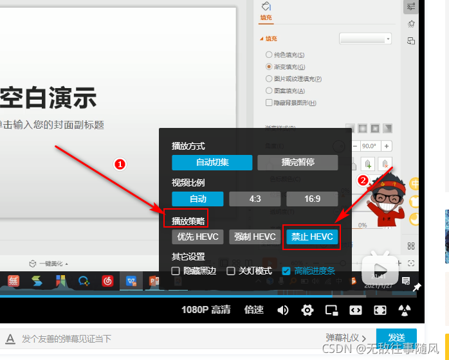This screenshot has height=360, width=449.
Task: Click the 弹幕礼仪 link
Action: point(345,338)
